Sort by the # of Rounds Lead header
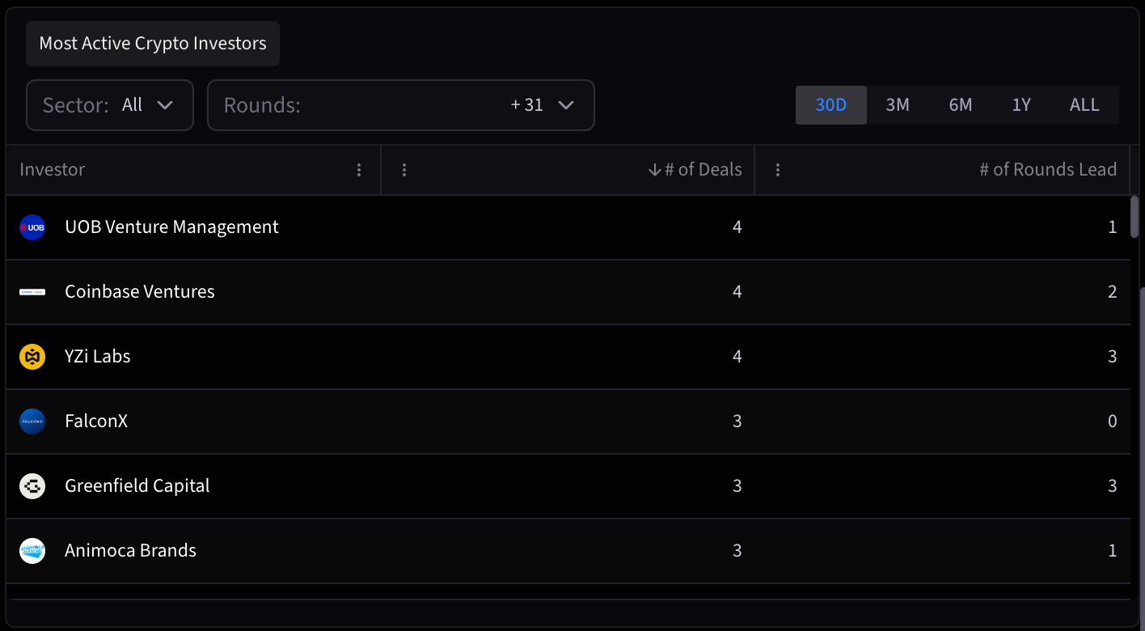 pos(1048,170)
